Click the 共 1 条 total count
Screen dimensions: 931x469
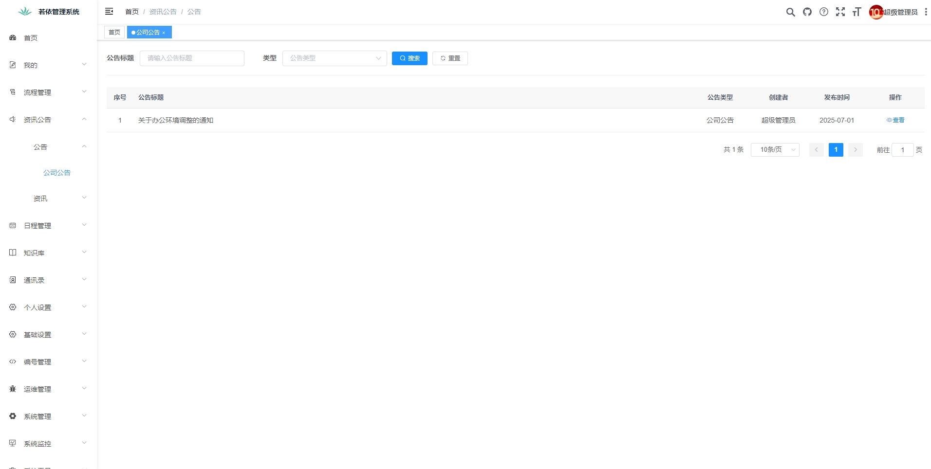tap(733, 150)
